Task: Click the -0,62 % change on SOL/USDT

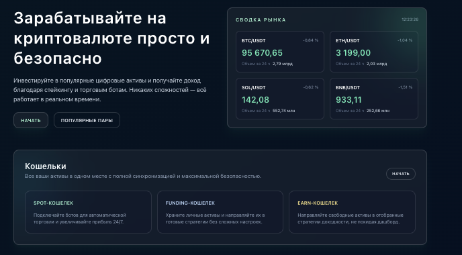Action: [310, 87]
